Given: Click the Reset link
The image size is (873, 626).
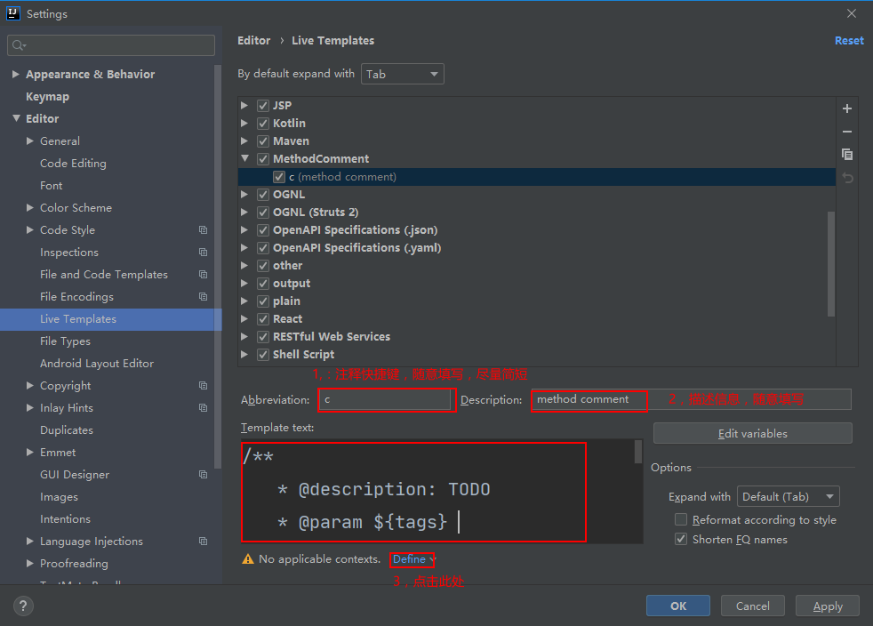Looking at the screenshot, I should (x=849, y=41).
